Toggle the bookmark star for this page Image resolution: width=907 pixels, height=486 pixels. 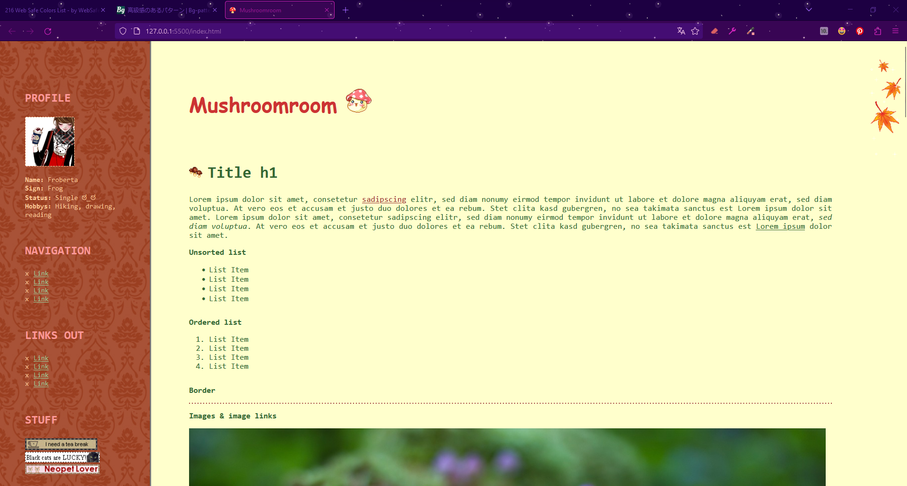point(695,31)
